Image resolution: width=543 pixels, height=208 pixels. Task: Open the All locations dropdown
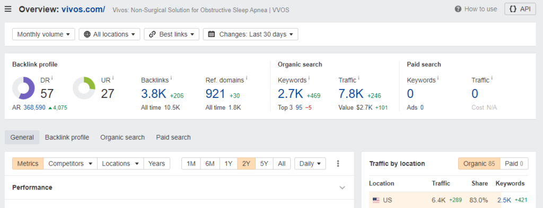(x=109, y=34)
